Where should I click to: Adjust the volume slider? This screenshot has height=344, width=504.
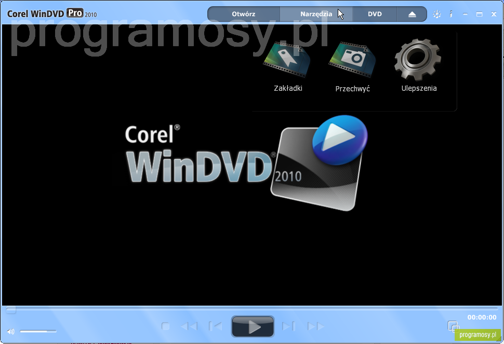click(x=38, y=331)
